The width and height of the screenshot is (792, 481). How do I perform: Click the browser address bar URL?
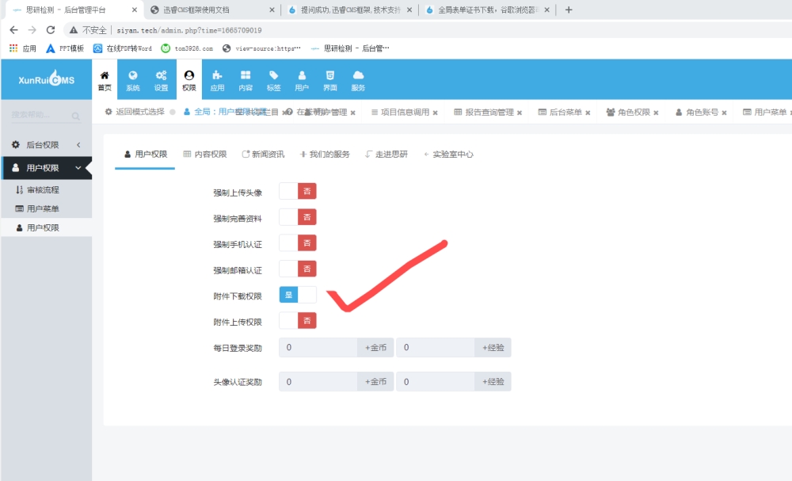[x=189, y=30]
